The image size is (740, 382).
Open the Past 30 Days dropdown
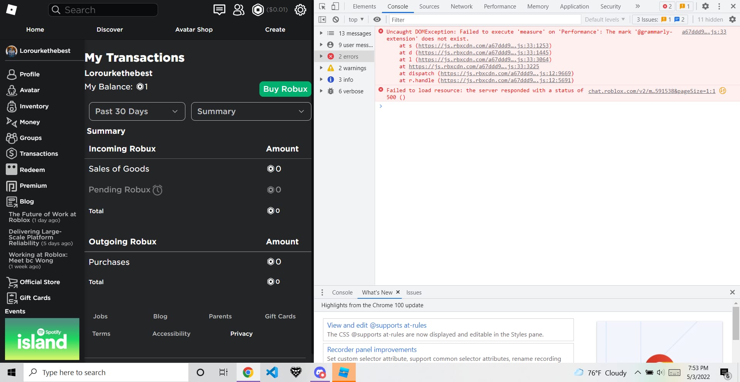137,111
